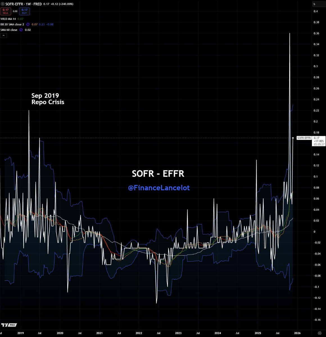
Task: Click the FRED exchange name in the header
Action: click(38, 4)
